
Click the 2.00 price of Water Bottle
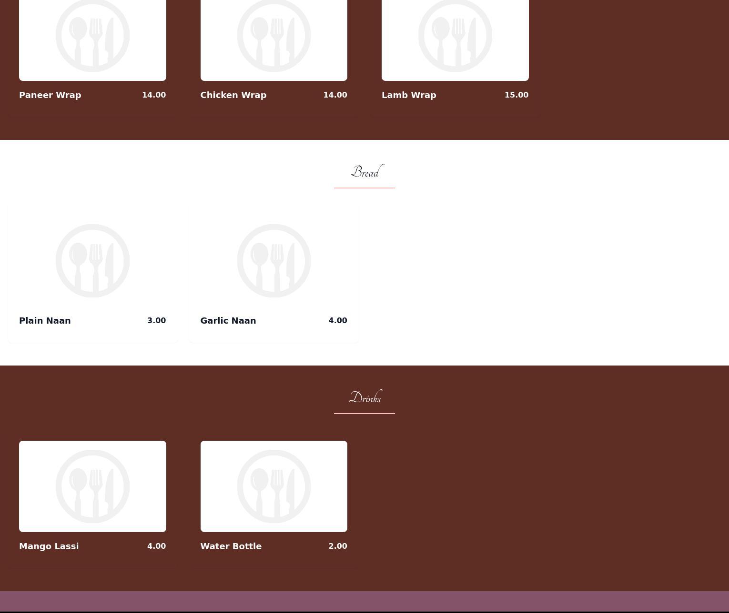337,546
